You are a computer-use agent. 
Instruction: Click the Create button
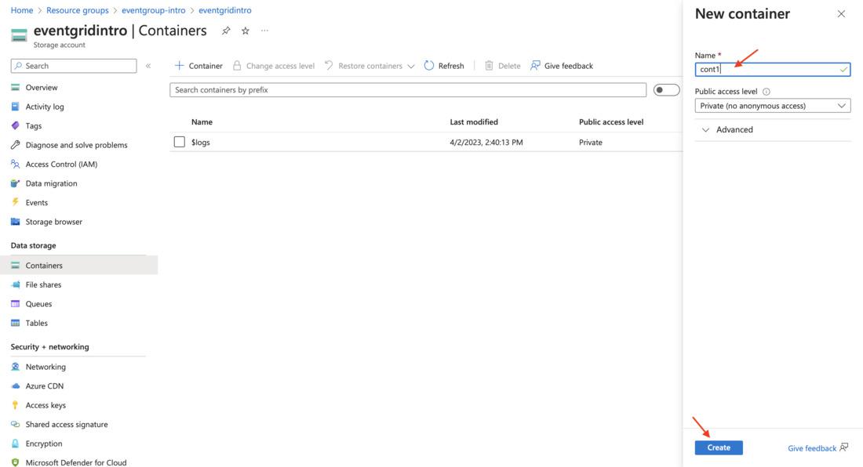tap(718, 447)
